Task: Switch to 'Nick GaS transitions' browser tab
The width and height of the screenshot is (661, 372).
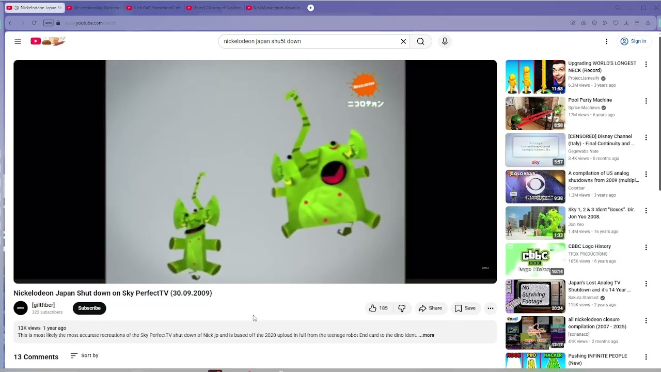Action: pos(154,8)
